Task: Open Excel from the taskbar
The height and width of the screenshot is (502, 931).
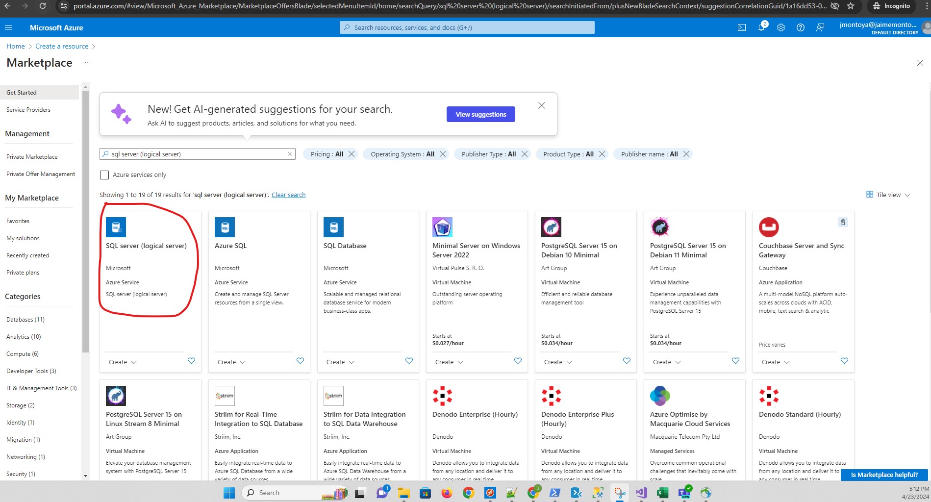Action: pos(662,493)
